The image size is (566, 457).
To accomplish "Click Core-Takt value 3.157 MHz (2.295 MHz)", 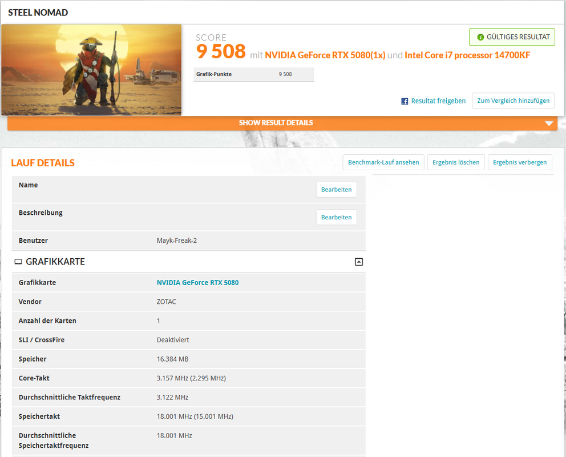I will (191, 378).
